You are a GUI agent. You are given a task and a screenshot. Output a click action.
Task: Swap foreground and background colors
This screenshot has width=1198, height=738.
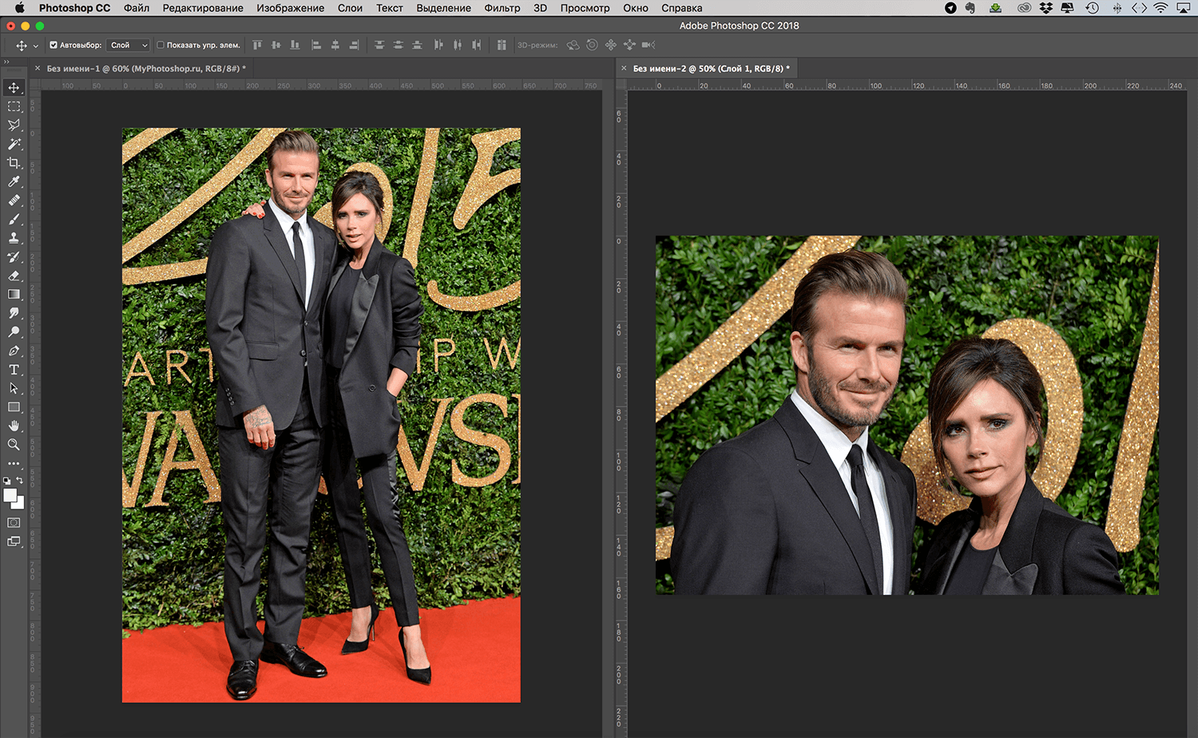coord(20,480)
